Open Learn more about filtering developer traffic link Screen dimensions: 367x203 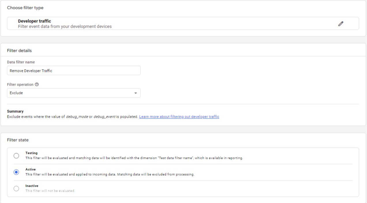point(179,117)
